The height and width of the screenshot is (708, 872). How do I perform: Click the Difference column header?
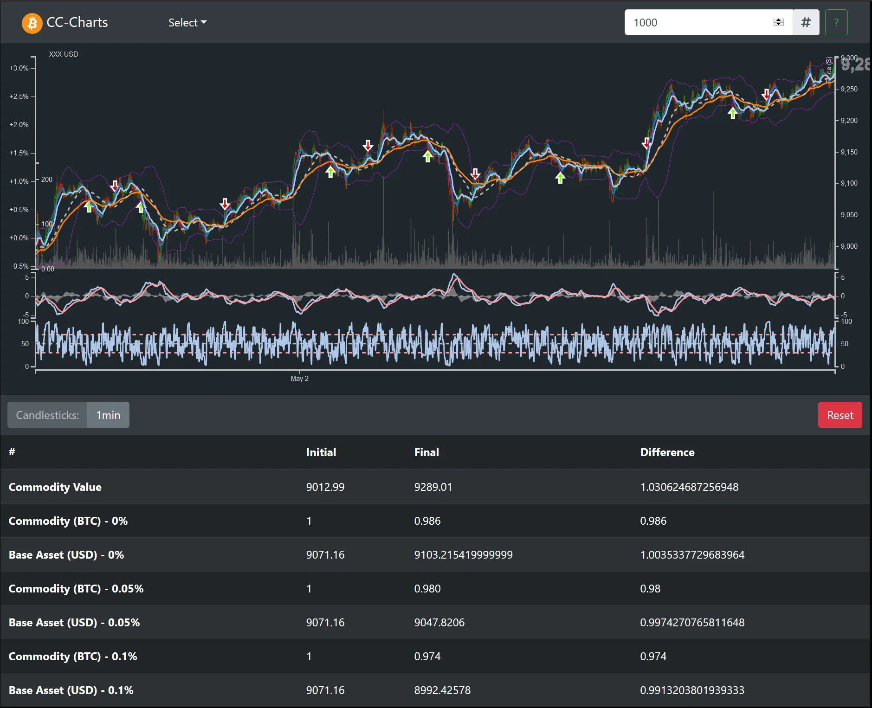[667, 452]
